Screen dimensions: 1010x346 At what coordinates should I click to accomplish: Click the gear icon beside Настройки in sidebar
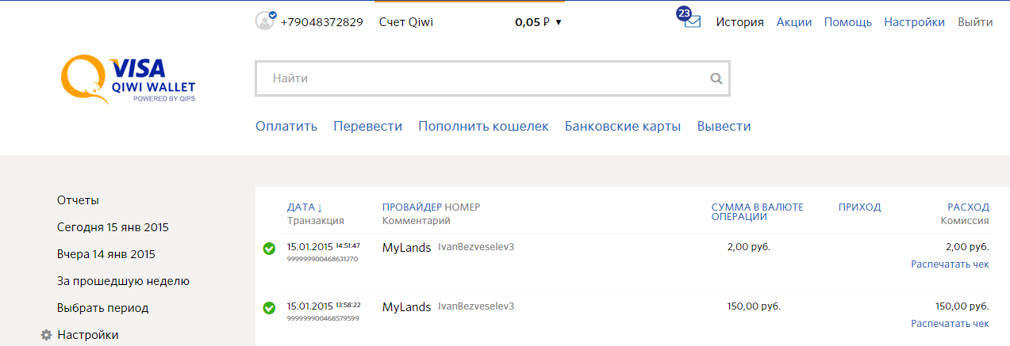(x=46, y=335)
